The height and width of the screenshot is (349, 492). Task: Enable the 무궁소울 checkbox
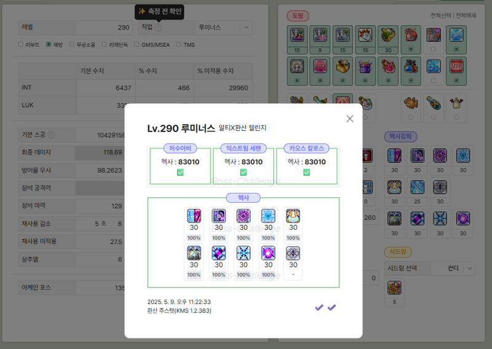[x=72, y=44]
